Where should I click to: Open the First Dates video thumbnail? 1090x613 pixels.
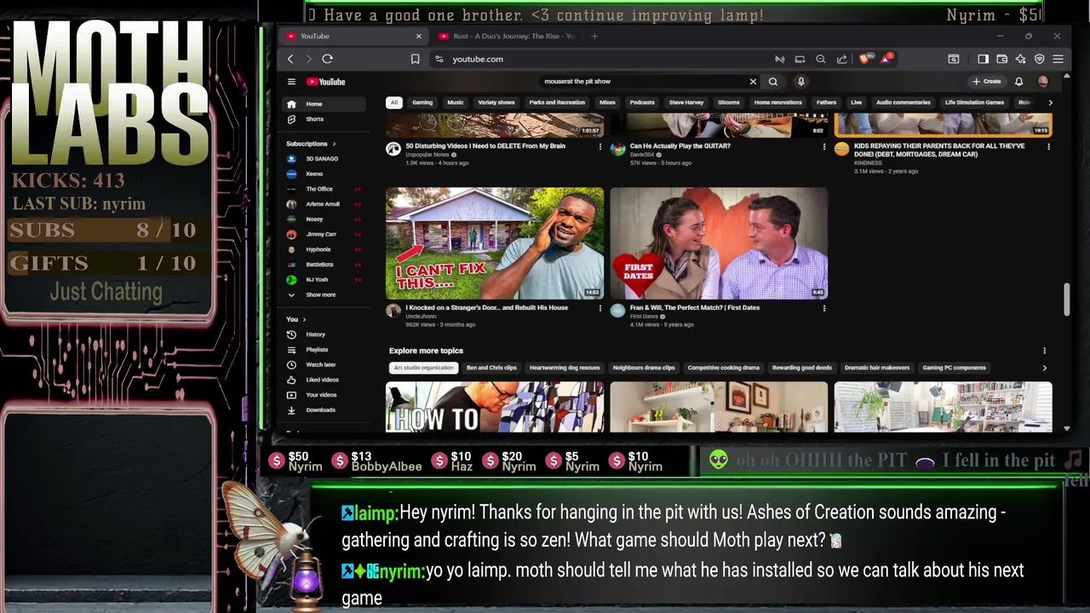point(719,243)
